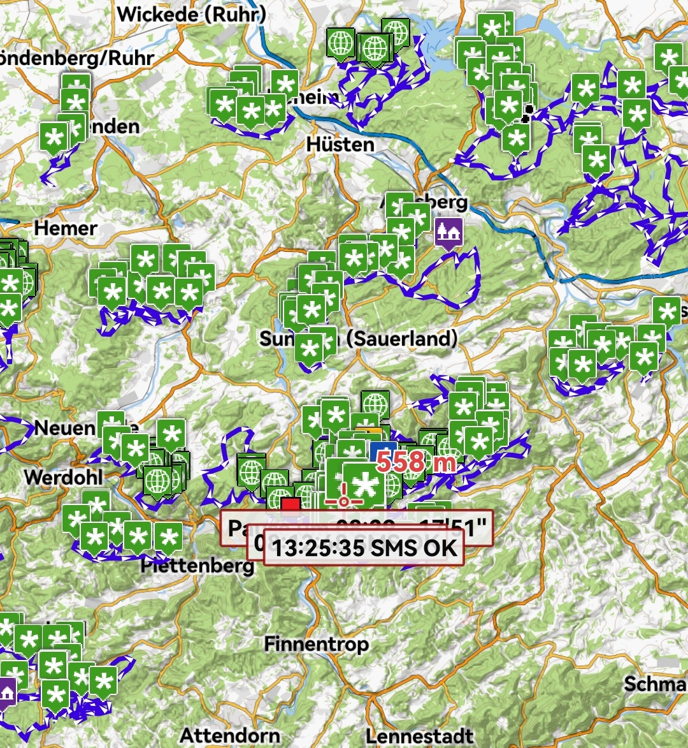Select the Wickede (Ruhr) town label

point(191,14)
